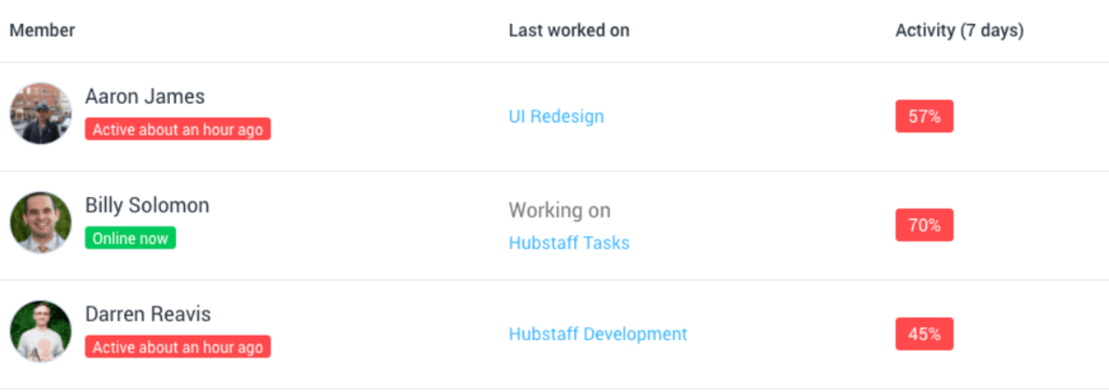This screenshot has height=392, width=1109.
Task: Click the 70% activity badge
Action: 924,225
